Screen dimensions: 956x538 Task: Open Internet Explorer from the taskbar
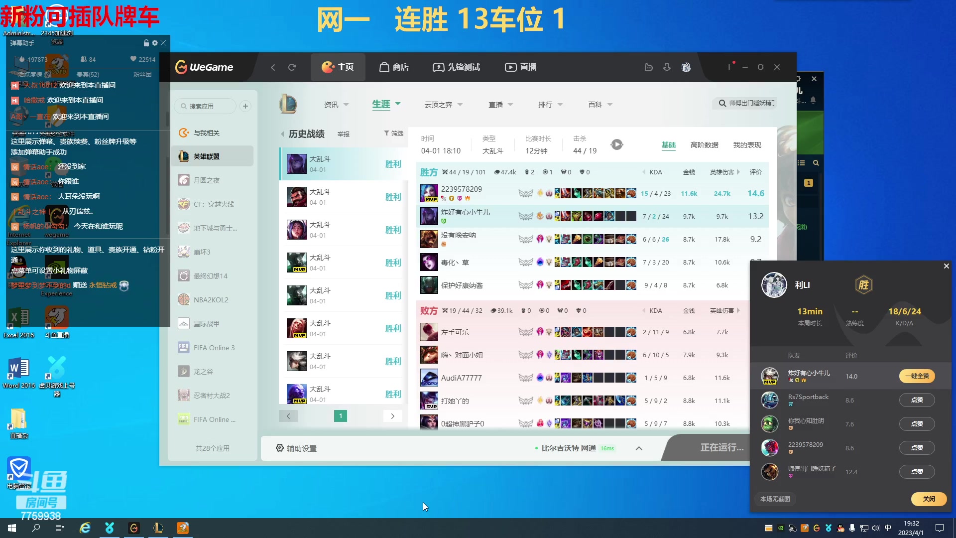pyautogui.click(x=85, y=528)
